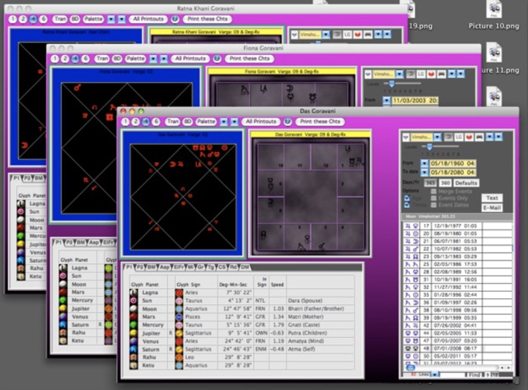Click the help question mark icon in Das Goravani toolbar
This screenshot has width=528, height=390.
point(288,121)
